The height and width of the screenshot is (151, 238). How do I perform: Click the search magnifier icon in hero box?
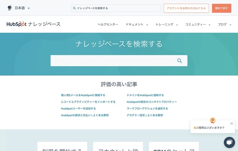coord(180,61)
